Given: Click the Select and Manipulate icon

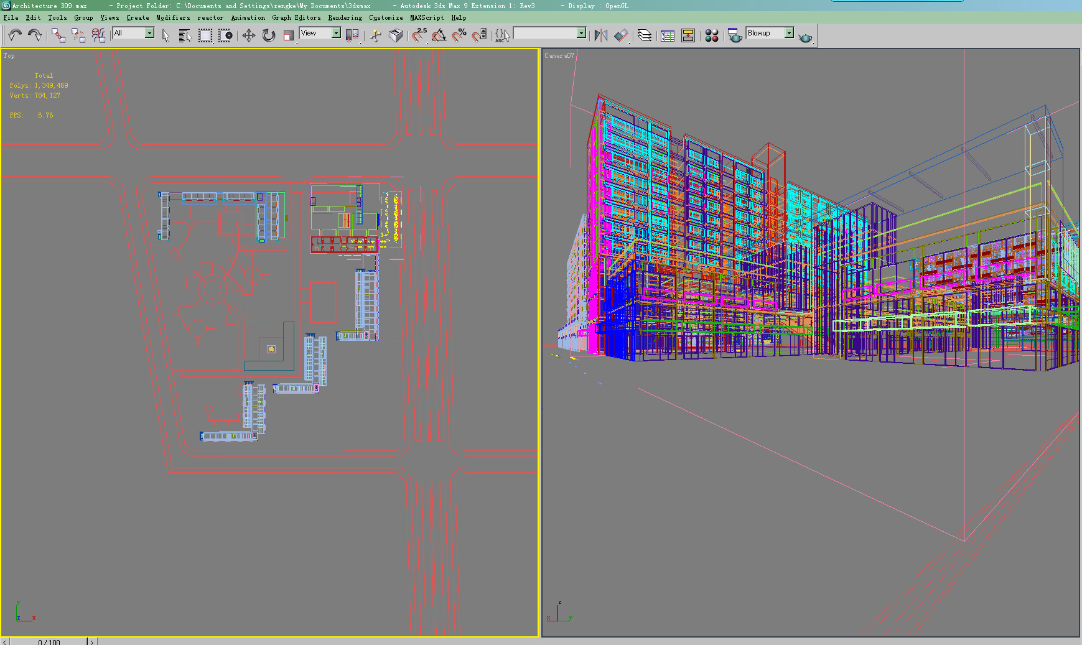Looking at the screenshot, I should point(376,35).
